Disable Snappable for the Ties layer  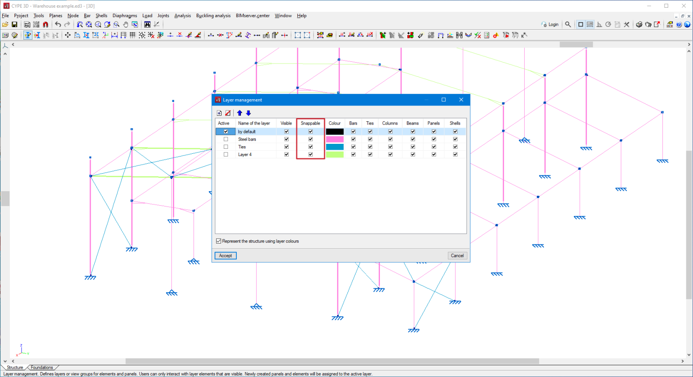310,147
